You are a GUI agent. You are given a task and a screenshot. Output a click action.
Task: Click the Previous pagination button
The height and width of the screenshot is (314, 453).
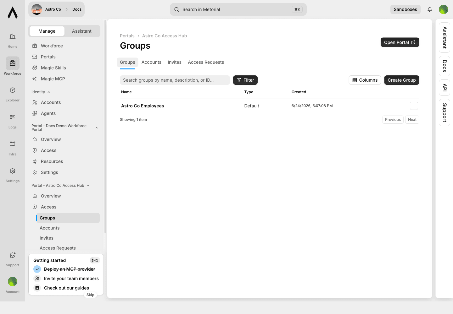[x=393, y=120]
